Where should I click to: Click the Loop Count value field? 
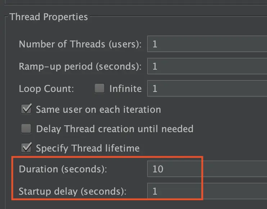pos(207,88)
